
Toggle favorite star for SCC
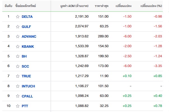18,66
